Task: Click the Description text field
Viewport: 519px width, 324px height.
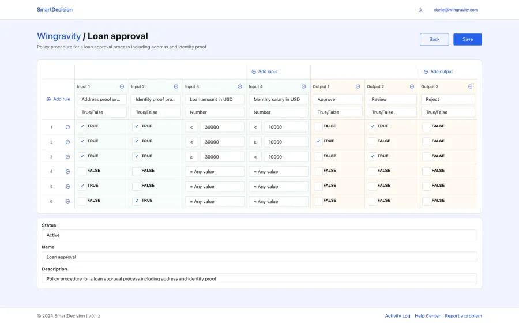Action: click(x=259, y=279)
